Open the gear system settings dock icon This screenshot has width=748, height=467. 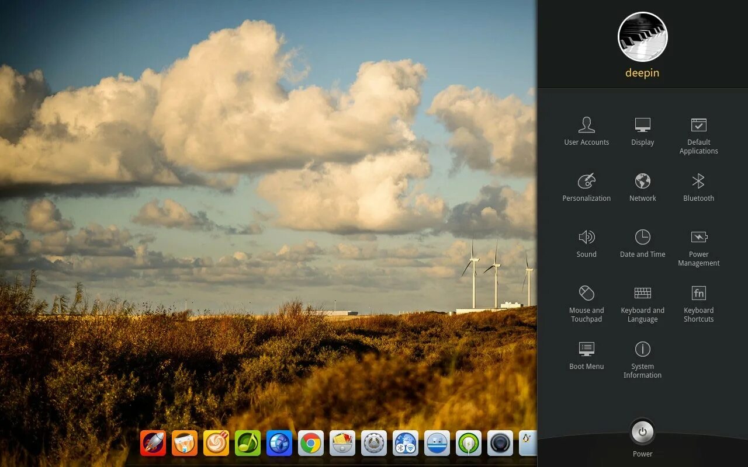point(374,444)
